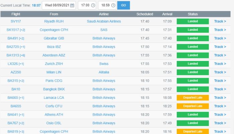Open flight SV117 details link

click(x=16, y=21)
